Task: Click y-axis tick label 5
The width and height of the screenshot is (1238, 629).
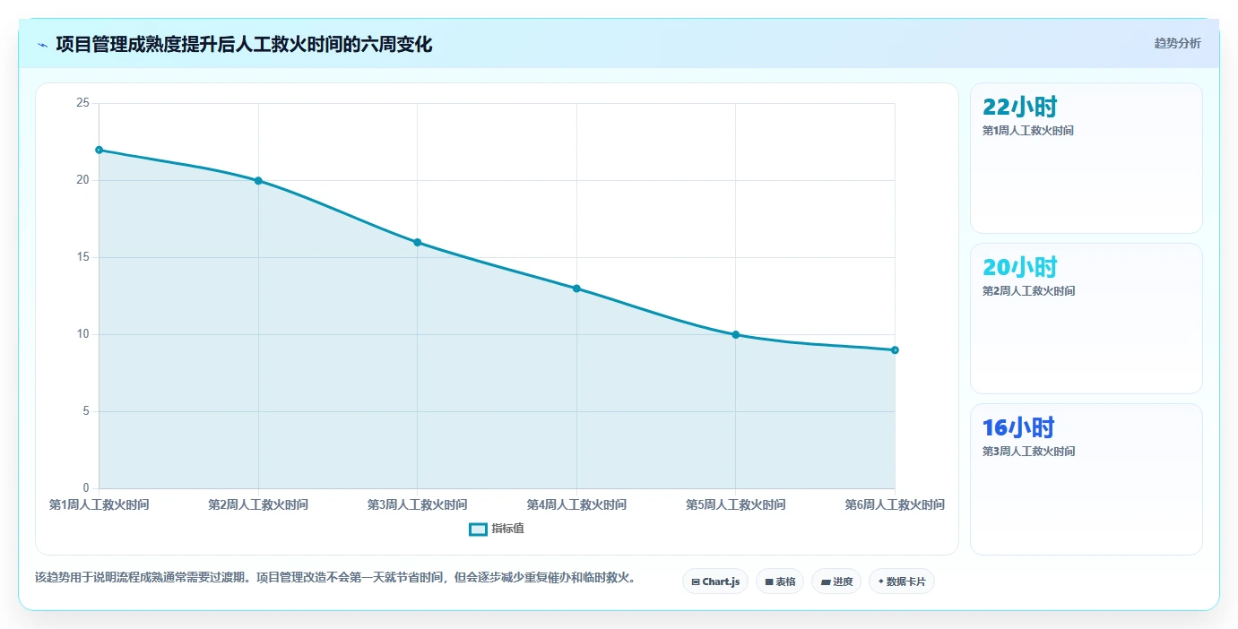Action: (86, 411)
